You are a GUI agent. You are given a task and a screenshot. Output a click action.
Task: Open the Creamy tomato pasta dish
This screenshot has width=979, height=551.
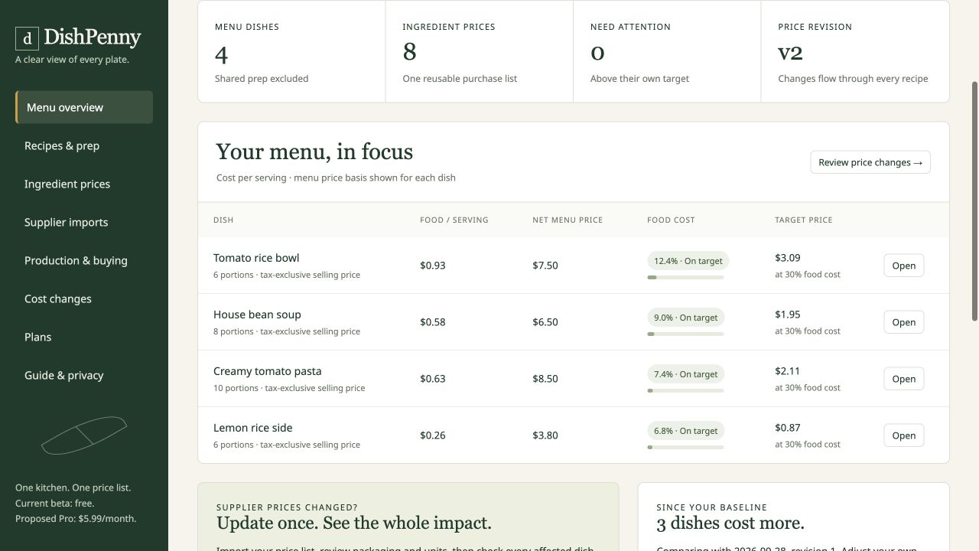904,379
